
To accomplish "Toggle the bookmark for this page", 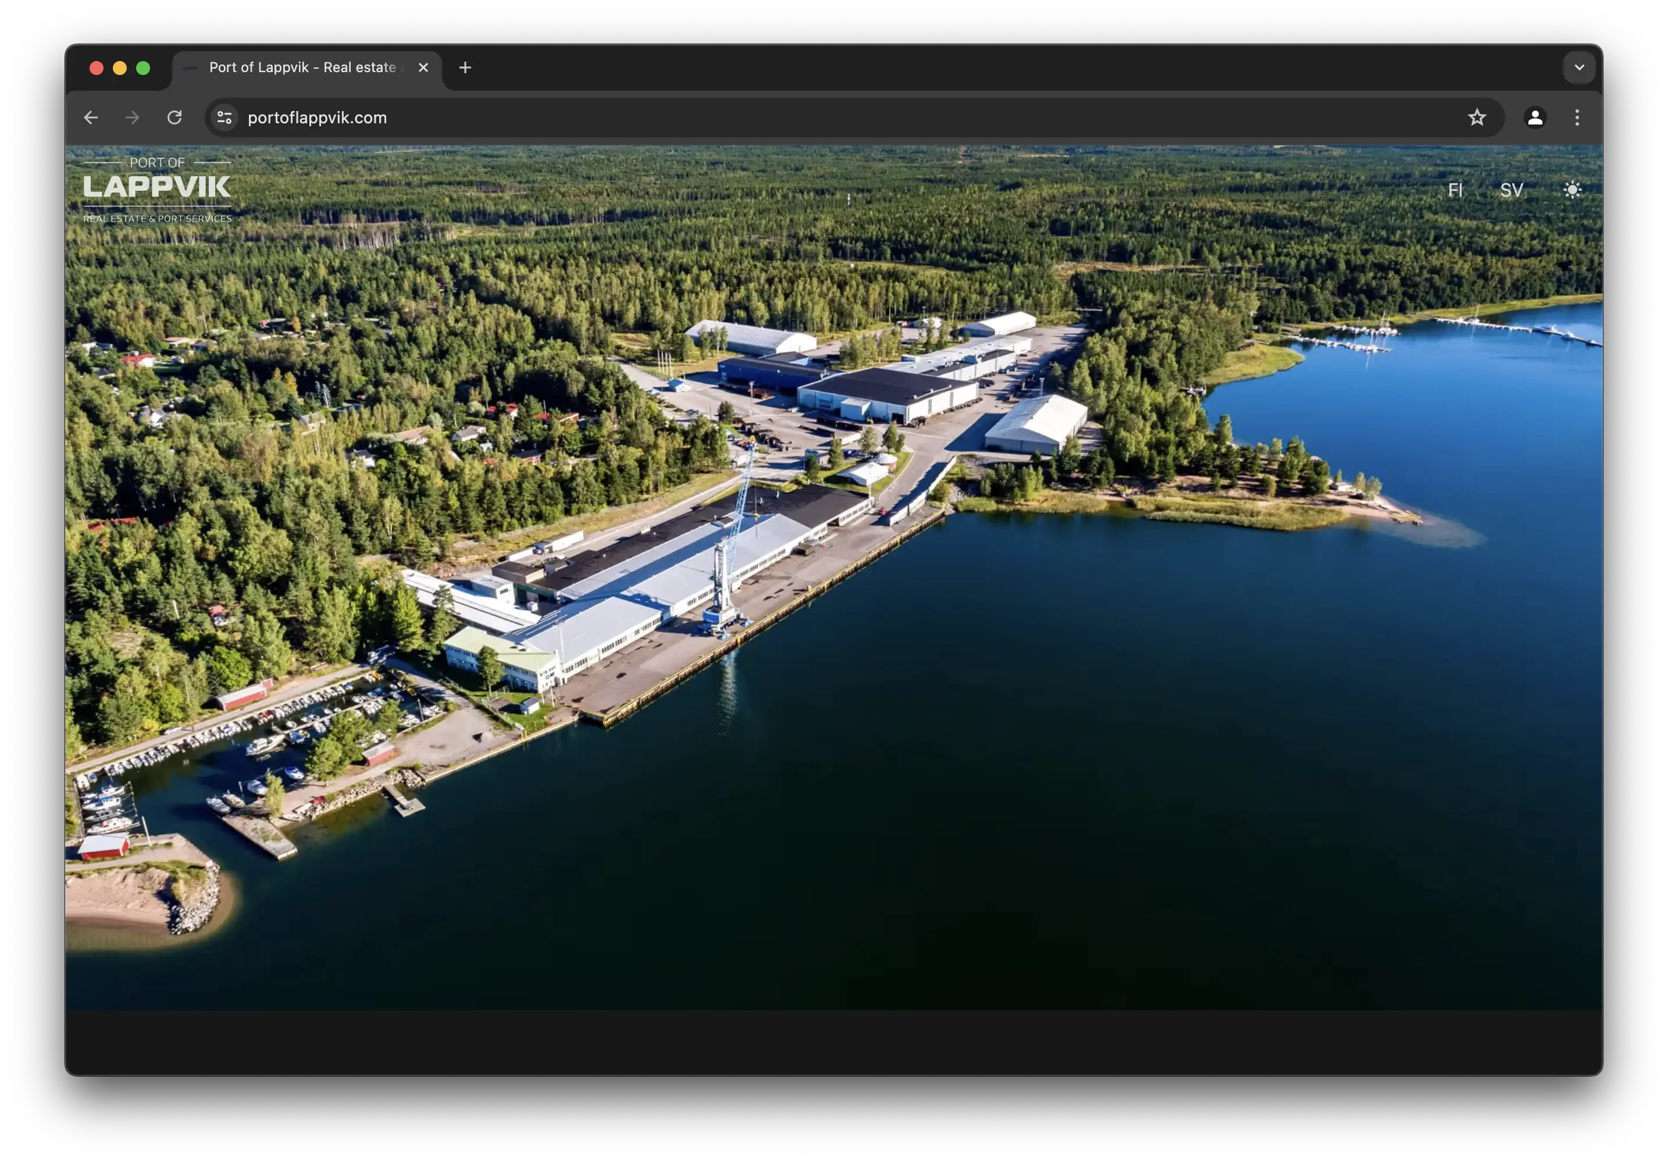I will 1477,117.
